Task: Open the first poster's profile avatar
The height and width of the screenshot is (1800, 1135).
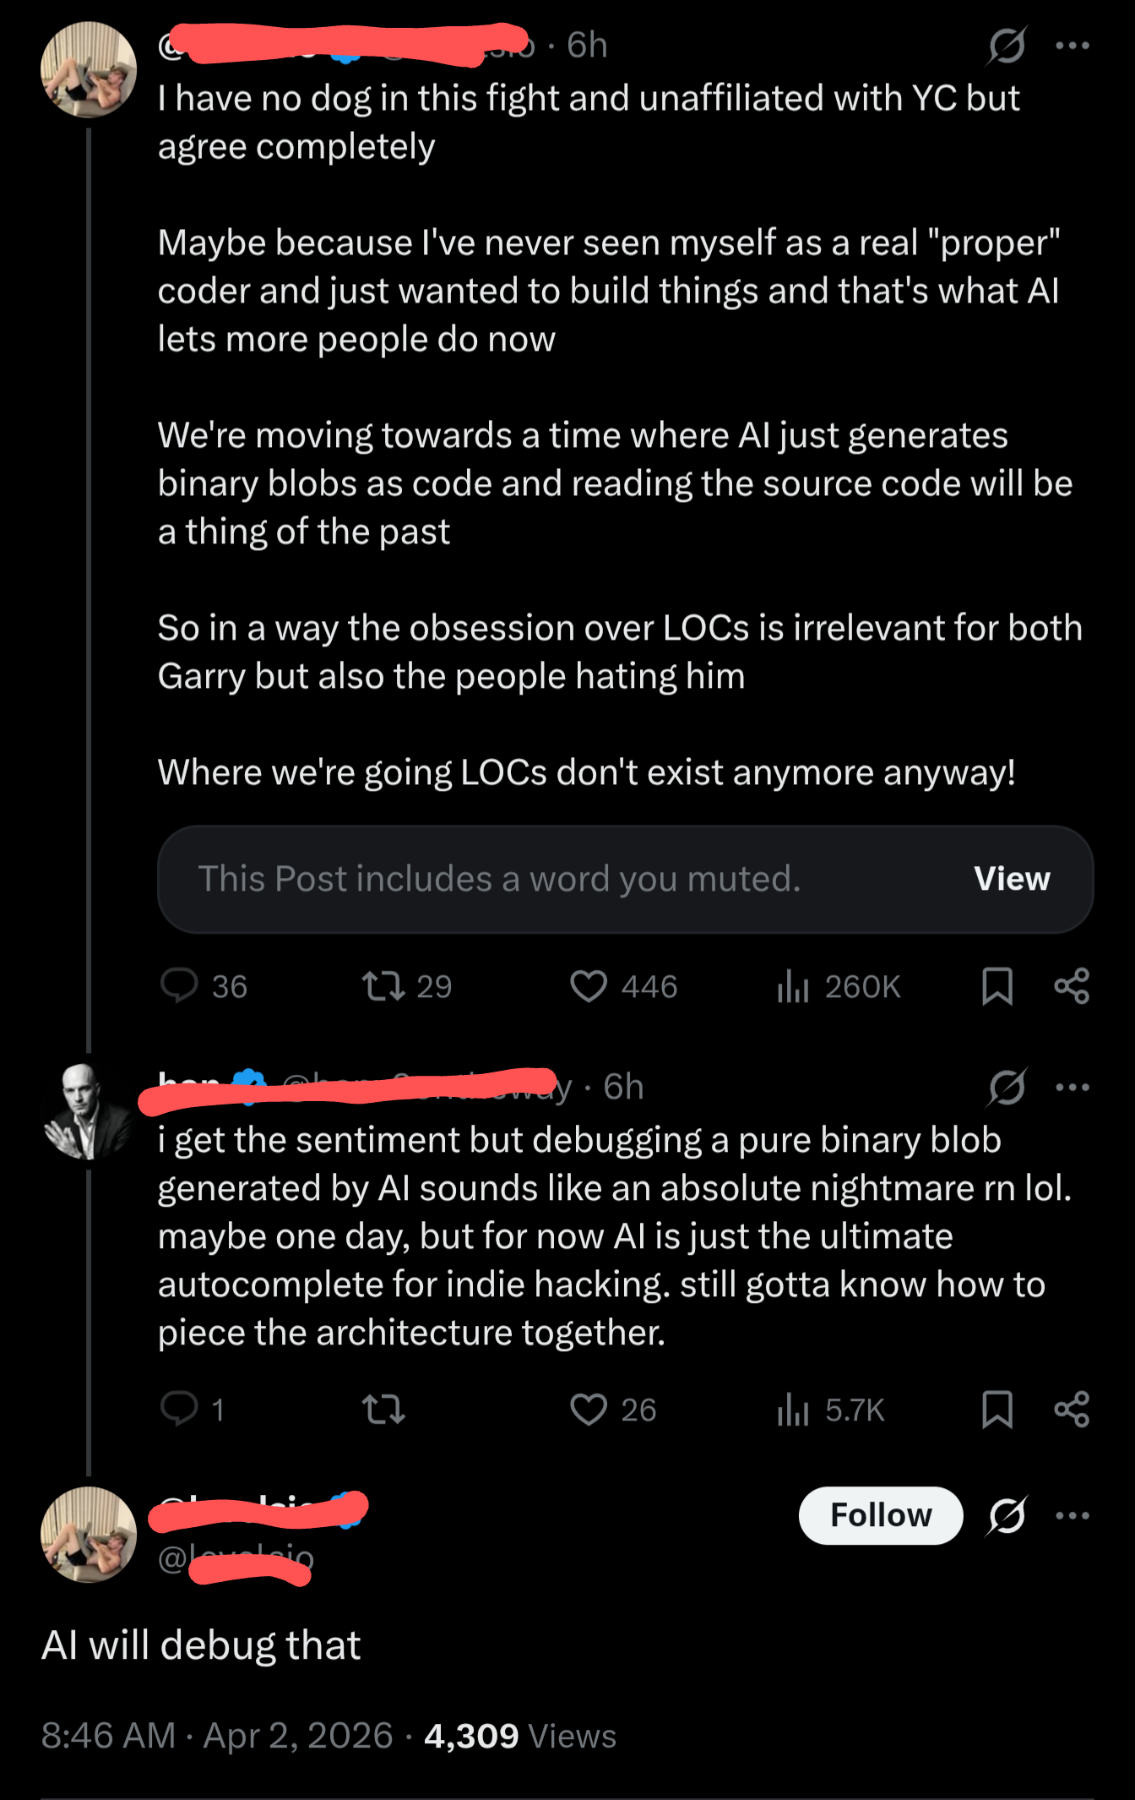Action: pos(88,70)
